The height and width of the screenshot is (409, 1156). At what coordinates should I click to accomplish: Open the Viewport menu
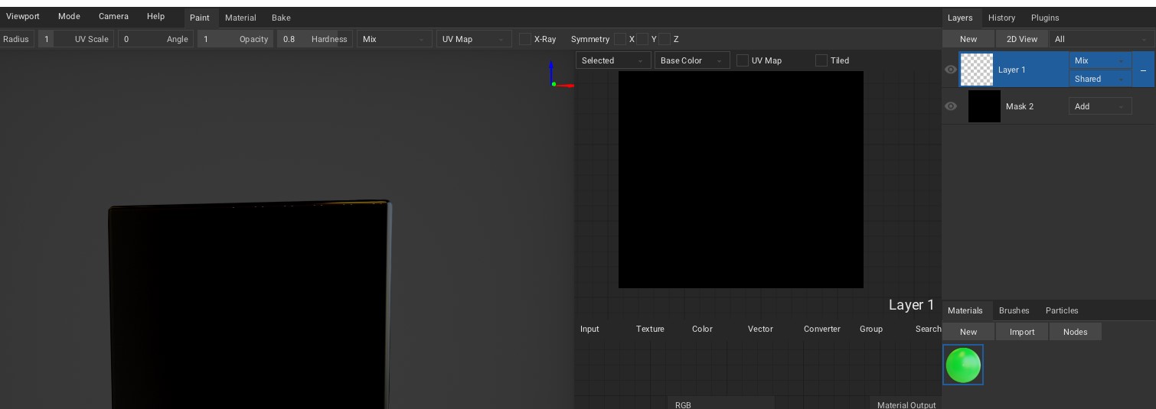tap(23, 16)
